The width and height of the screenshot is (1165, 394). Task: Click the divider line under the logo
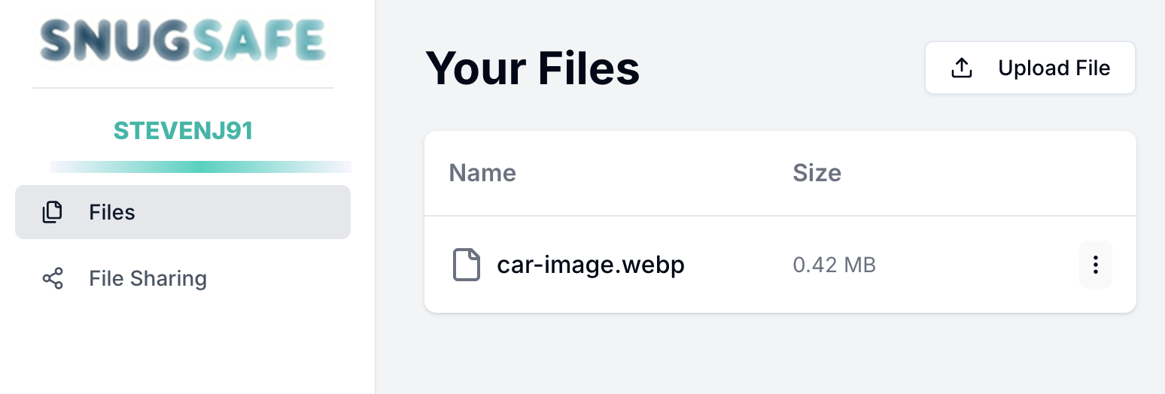[183, 88]
